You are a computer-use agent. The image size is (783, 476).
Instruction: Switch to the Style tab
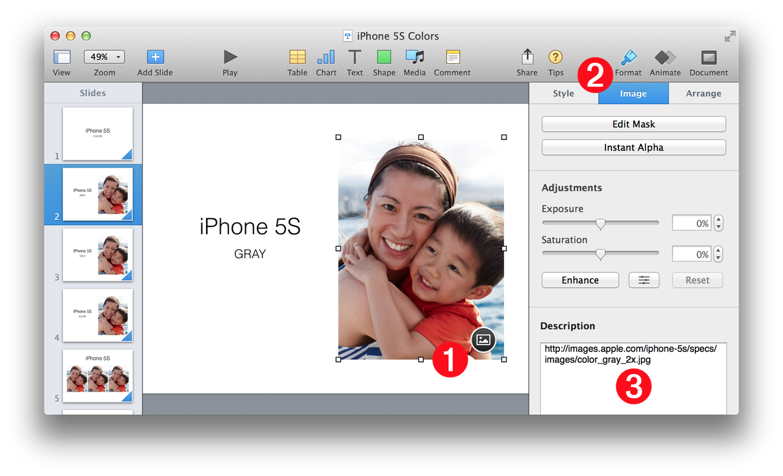coord(563,94)
